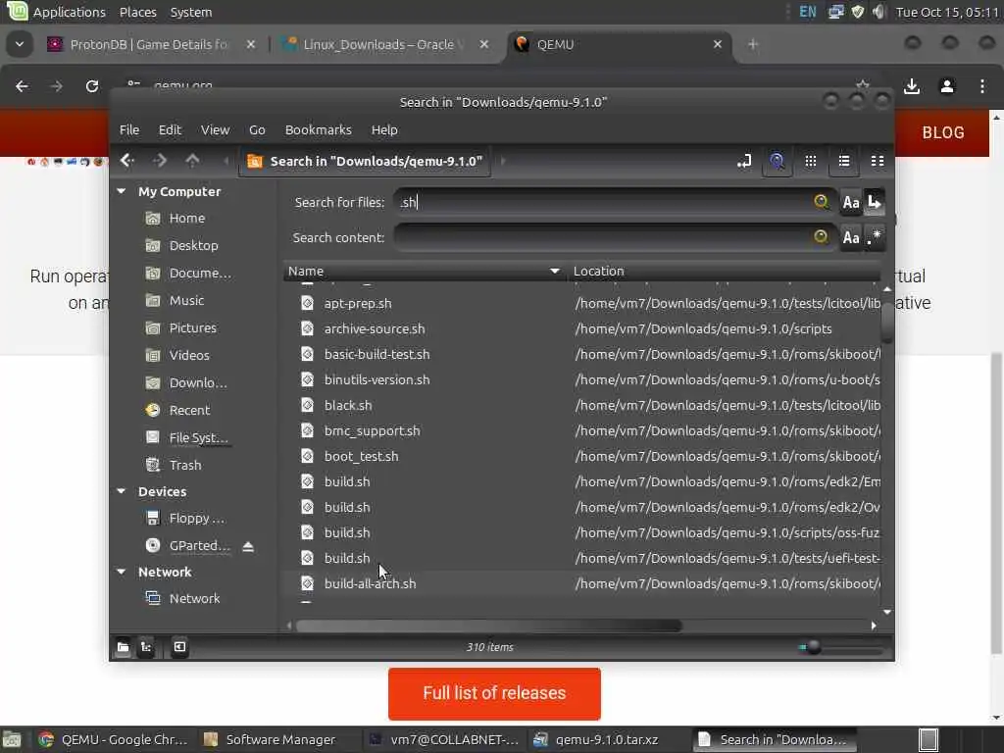Switch to icon view in file manager
Screen dimensions: 1004x753
pyautogui.click(x=811, y=162)
